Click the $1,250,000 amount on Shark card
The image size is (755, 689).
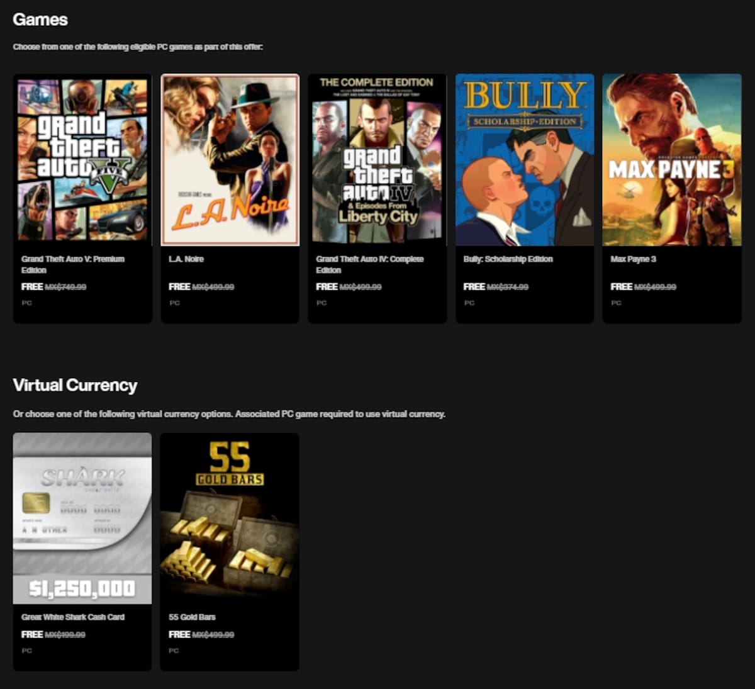[x=82, y=589]
